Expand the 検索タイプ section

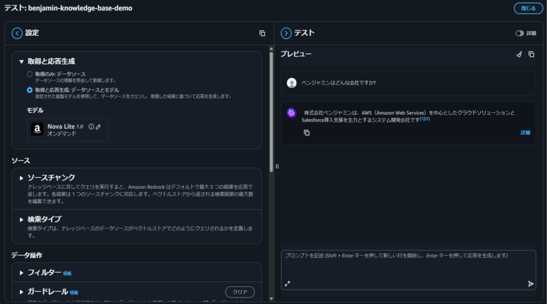point(22,219)
